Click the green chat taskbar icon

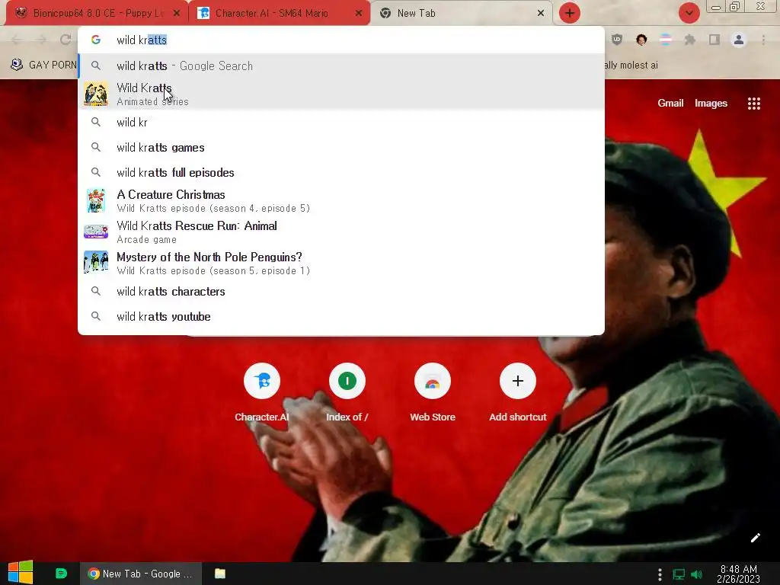click(61, 574)
